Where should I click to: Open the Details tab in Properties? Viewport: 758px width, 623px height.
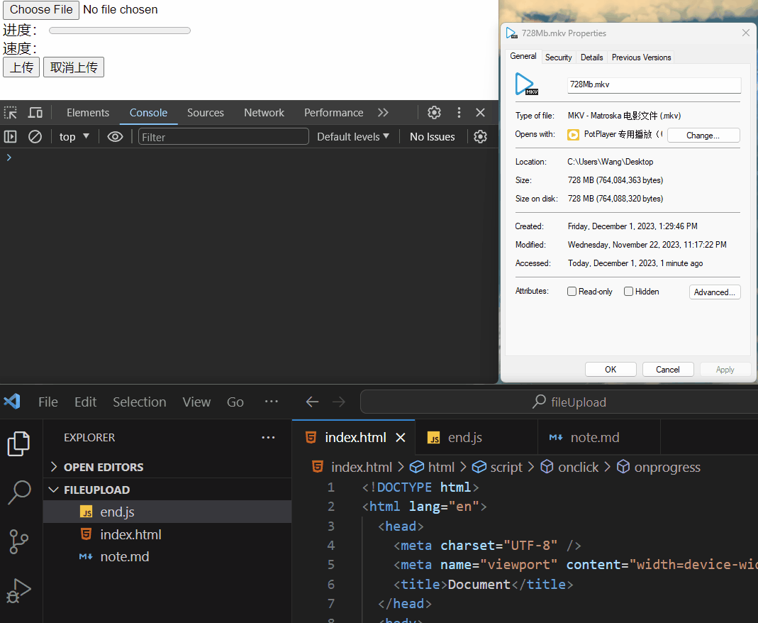coord(591,57)
